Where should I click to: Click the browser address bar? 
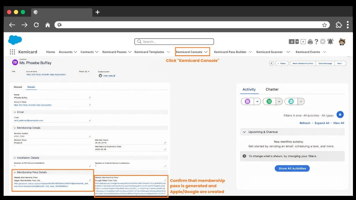coord(192,25)
